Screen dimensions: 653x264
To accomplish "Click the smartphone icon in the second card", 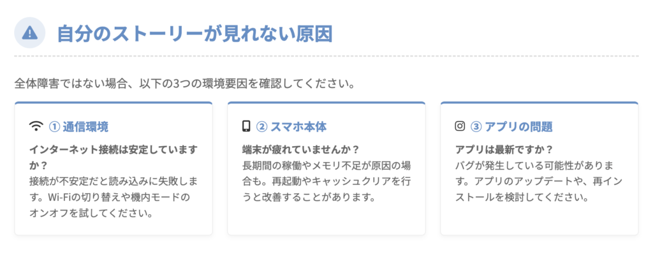I will (x=246, y=126).
